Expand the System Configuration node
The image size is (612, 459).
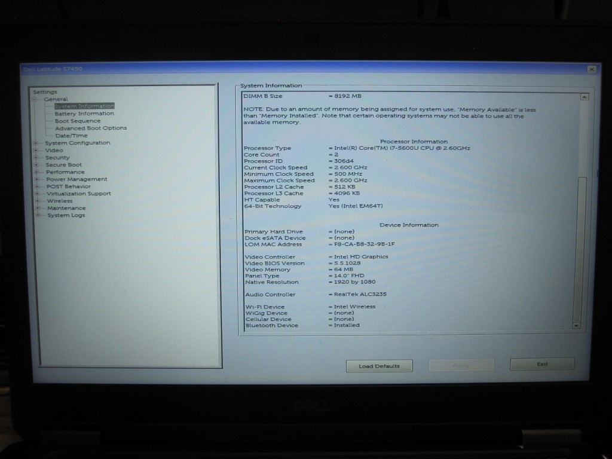35,143
